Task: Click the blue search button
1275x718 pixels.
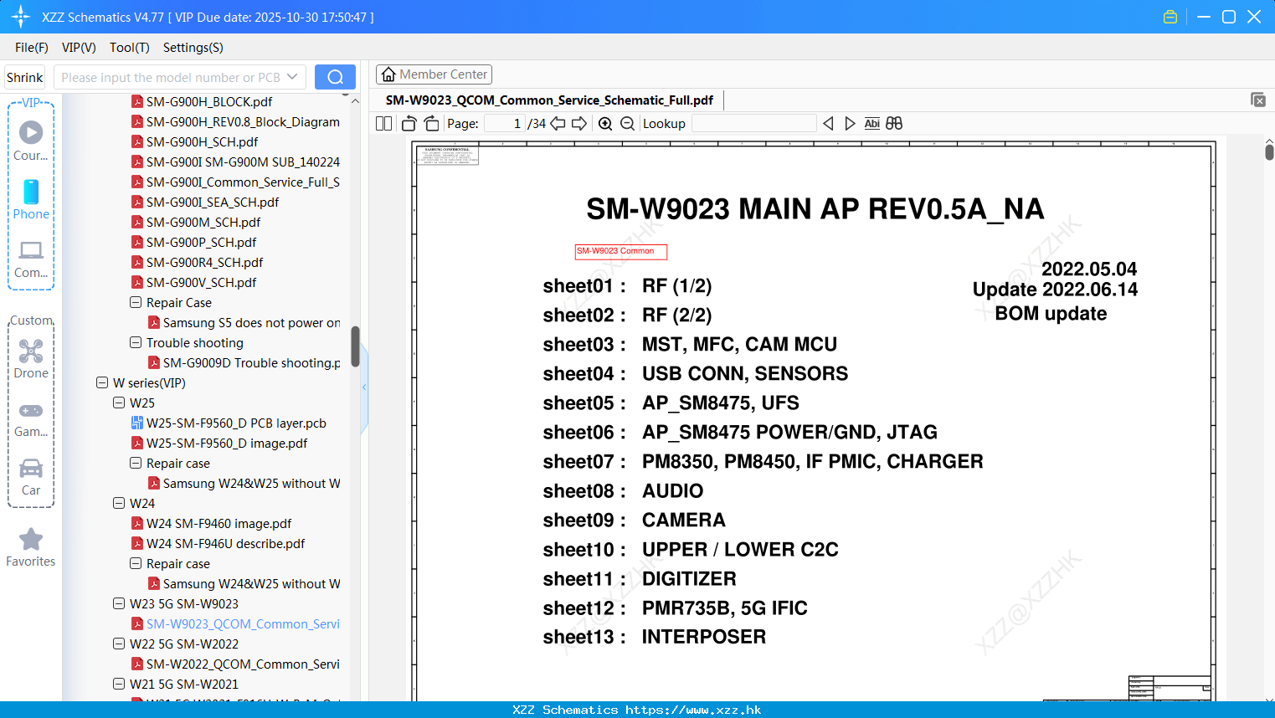Action: (x=335, y=77)
